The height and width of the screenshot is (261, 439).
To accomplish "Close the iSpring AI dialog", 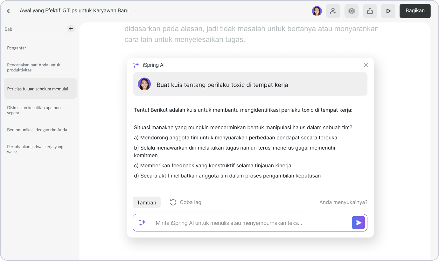I will [366, 65].
